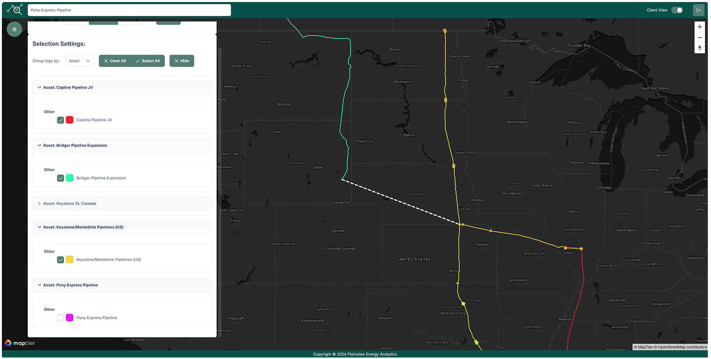711x359 pixels.
Task: Click the "Copyright © 2026 Plainview Energy Analytics" footer
Action: coord(355,354)
